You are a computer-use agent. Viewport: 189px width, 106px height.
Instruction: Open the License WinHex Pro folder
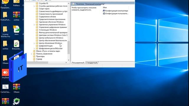[x=5, y=32]
